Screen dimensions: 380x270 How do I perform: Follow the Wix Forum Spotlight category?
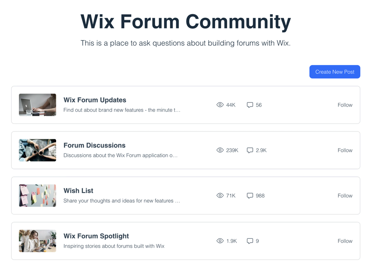click(345, 241)
